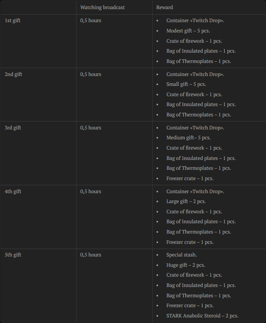Screen dimensions: 266x323
Task: Click the "Special stash." reward entry
Action: tap(182, 255)
